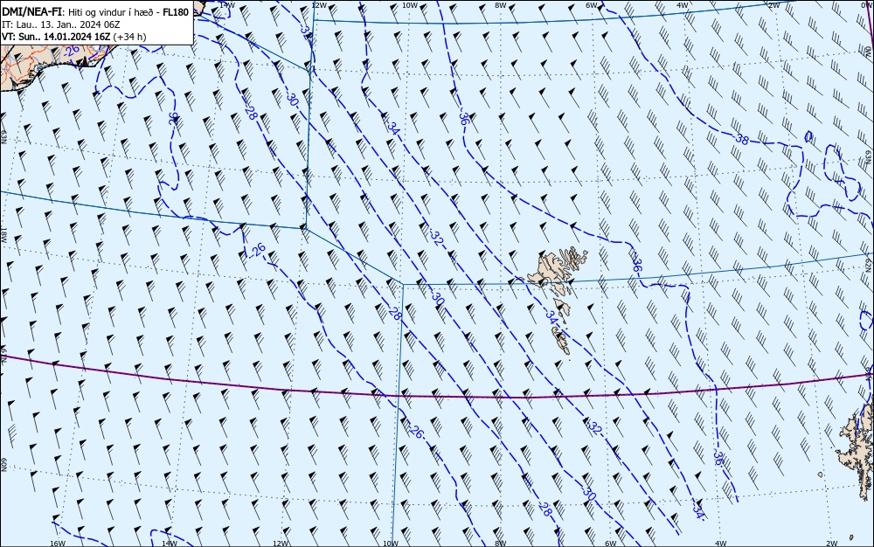Screen dimensions: 874x547
Task: Click the 'Hiti og vindur í hæð' title
Action: 112,13
